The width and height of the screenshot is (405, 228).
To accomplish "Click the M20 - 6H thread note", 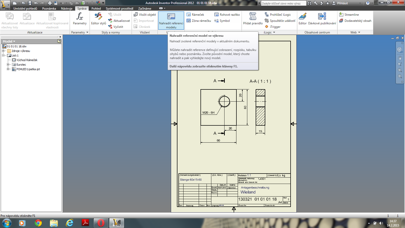I will [x=208, y=112].
